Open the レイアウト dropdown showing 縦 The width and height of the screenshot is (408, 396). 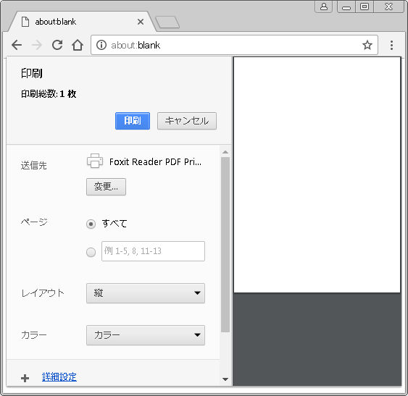point(146,293)
